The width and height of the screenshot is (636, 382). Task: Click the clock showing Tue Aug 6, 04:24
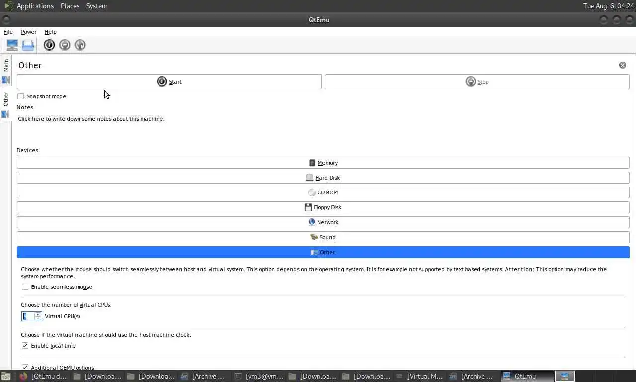[x=608, y=6]
